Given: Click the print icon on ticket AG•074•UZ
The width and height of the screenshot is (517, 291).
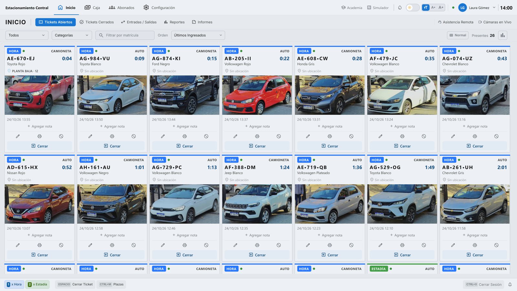Looking at the screenshot, I should point(475,136).
